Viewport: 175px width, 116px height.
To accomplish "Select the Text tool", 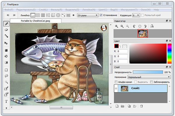I will click(x=6, y=101).
